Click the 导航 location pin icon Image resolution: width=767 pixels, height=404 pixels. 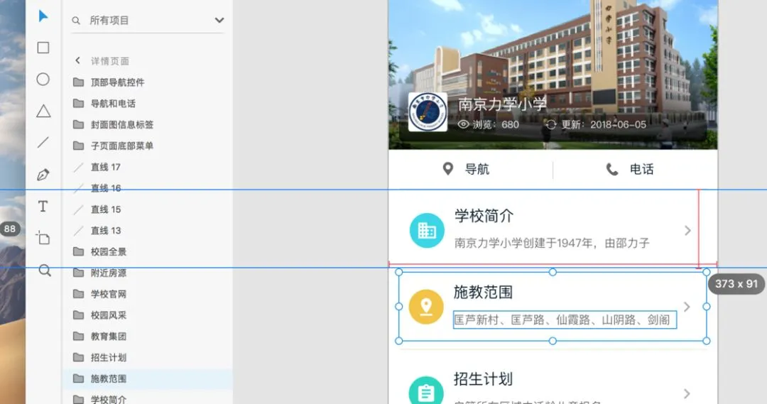click(x=447, y=169)
